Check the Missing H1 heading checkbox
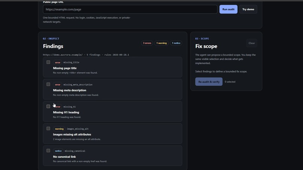The height and width of the screenshot is (170, 303). point(48,106)
